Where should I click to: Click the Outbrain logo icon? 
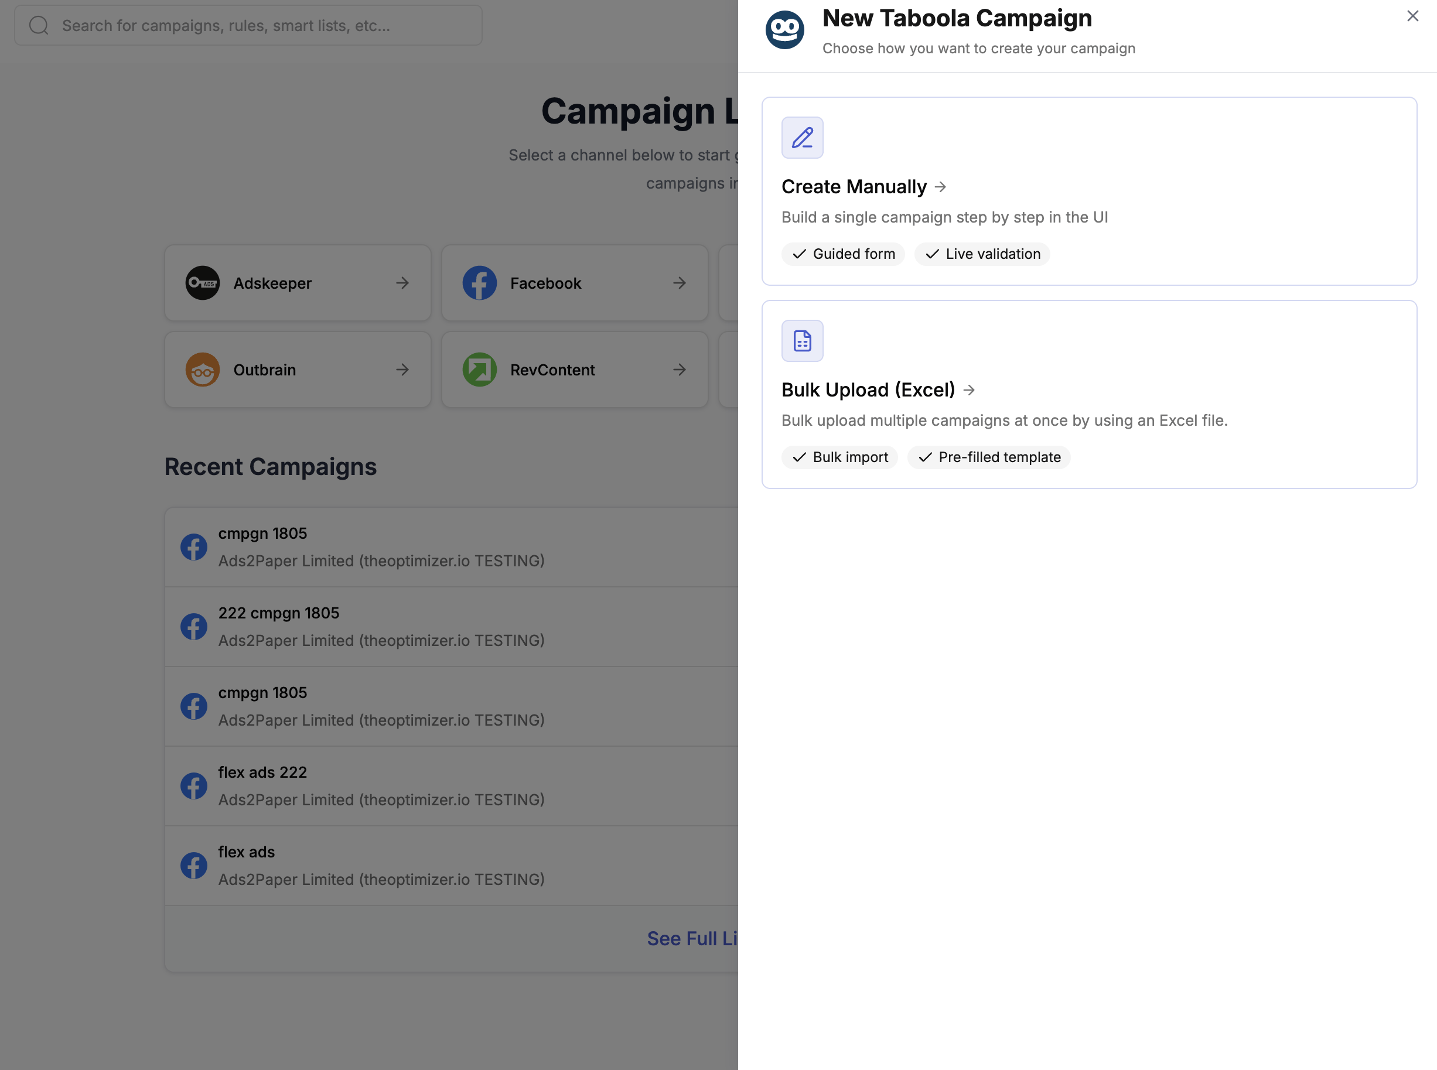[x=202, y=370]
